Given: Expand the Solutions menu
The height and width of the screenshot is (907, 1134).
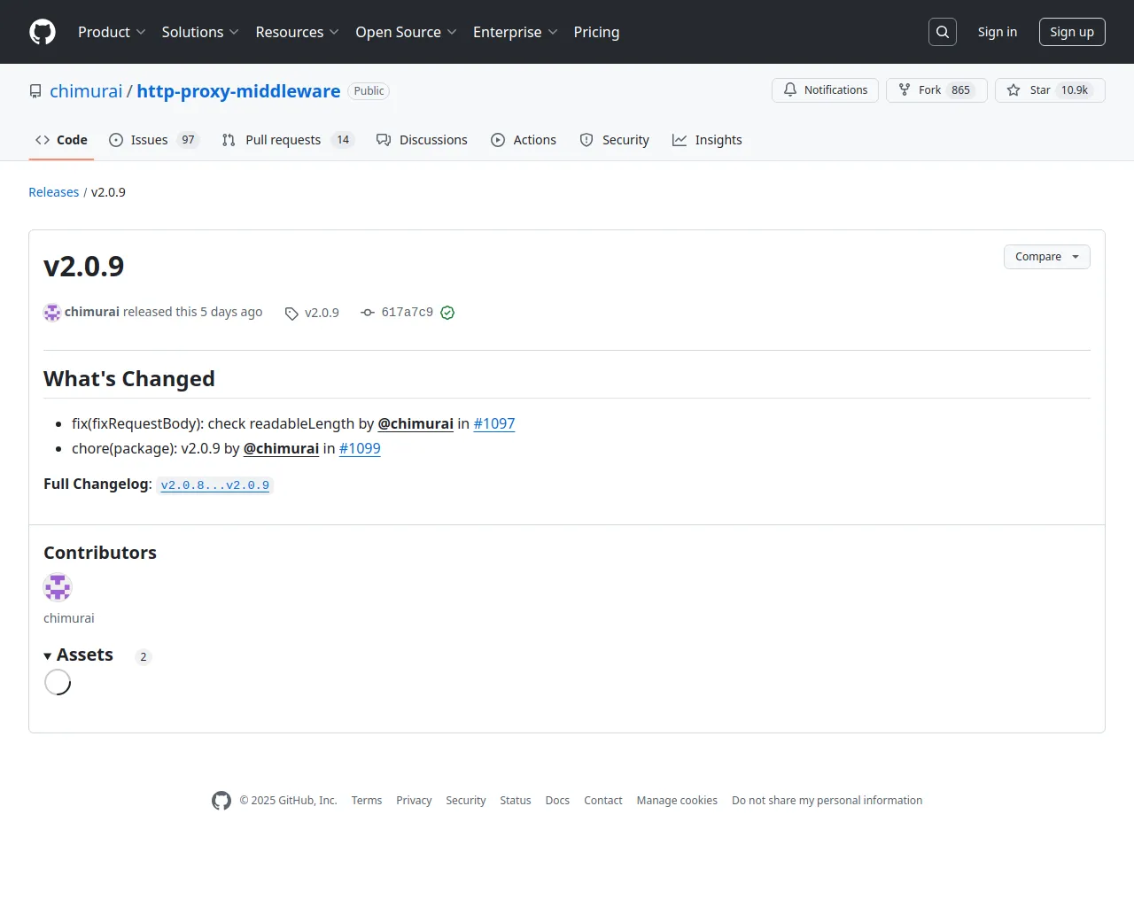Looking at the screenshot, I should coord(200,32).
